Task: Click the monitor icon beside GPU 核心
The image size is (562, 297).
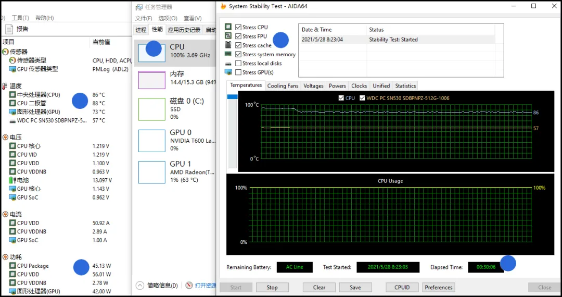Action: tap(12, 189)
